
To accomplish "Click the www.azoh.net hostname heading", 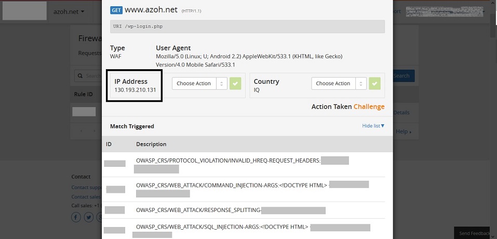I will pos(151,10).
